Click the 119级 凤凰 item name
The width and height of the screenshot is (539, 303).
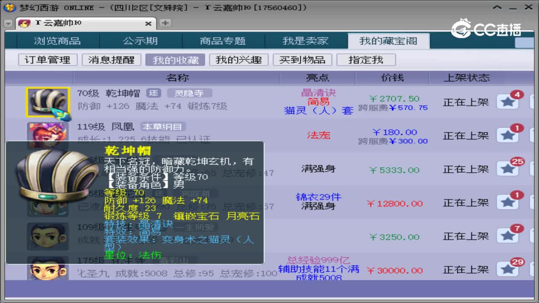tap(106, 127)
